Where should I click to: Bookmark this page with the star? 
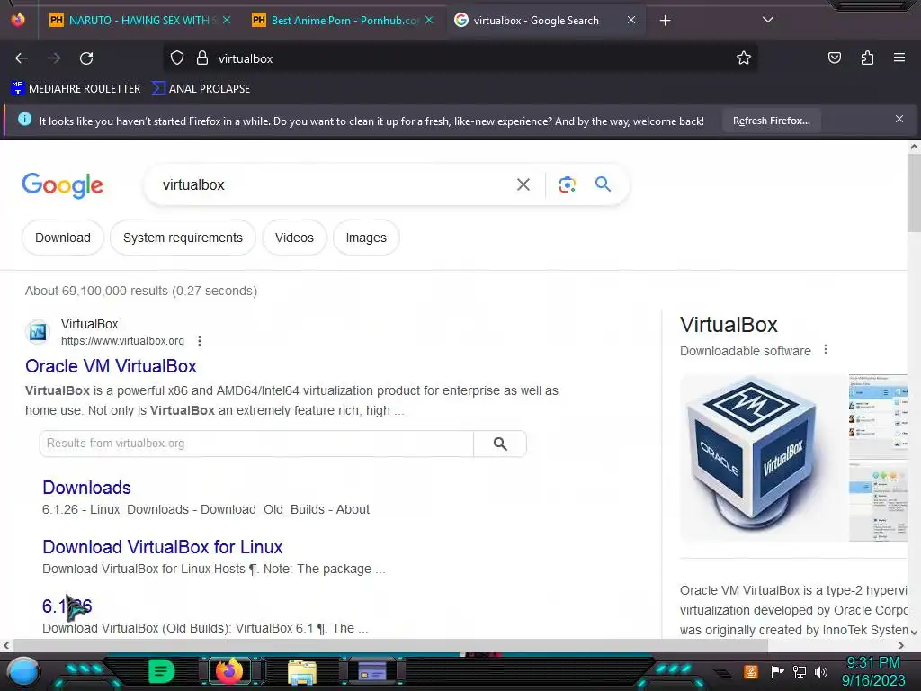(x=743, y=58)
